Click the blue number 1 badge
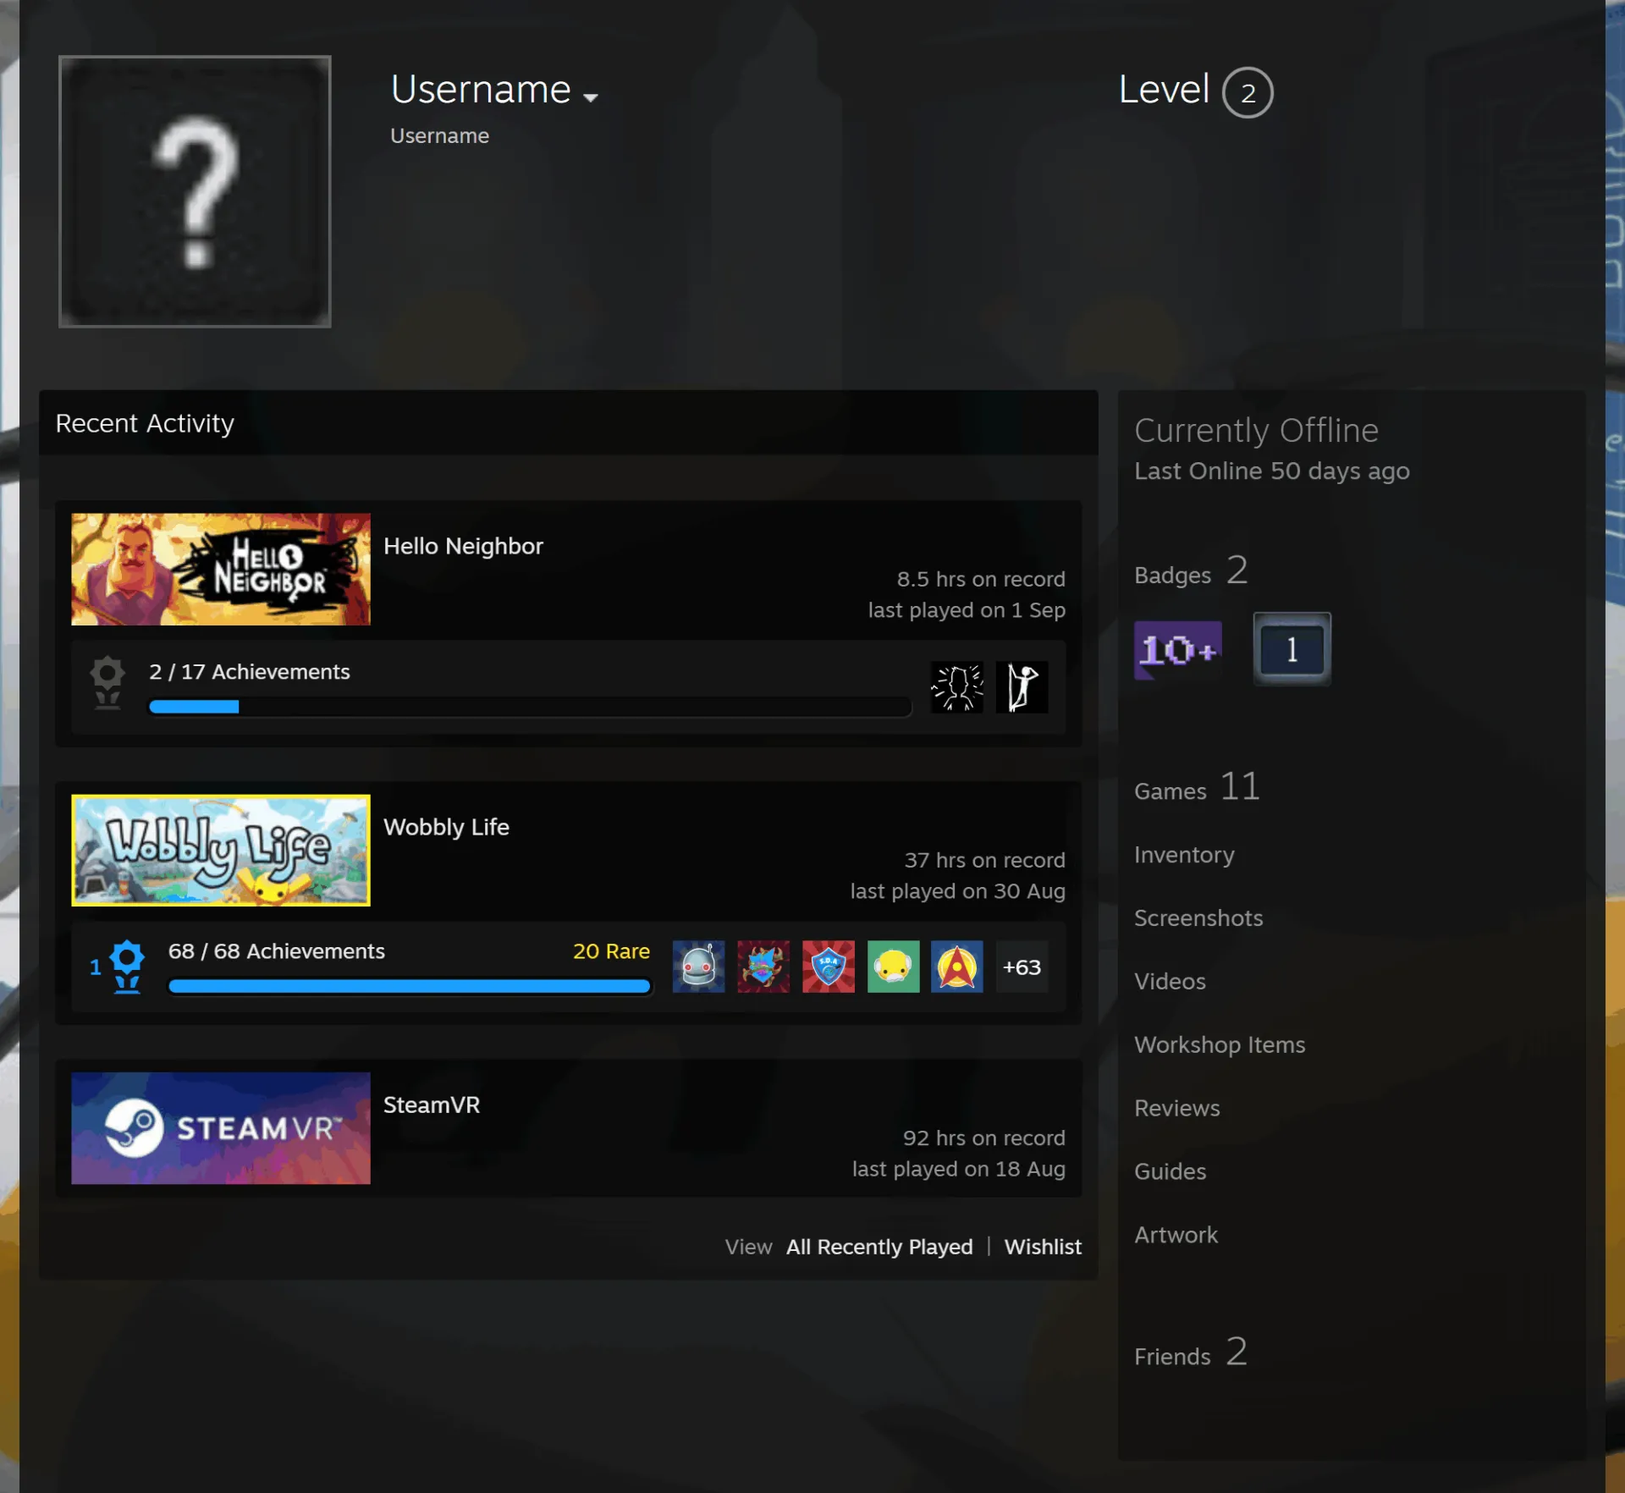The height and width of the screenshot is (1493, 1625). coord(1292,649)
